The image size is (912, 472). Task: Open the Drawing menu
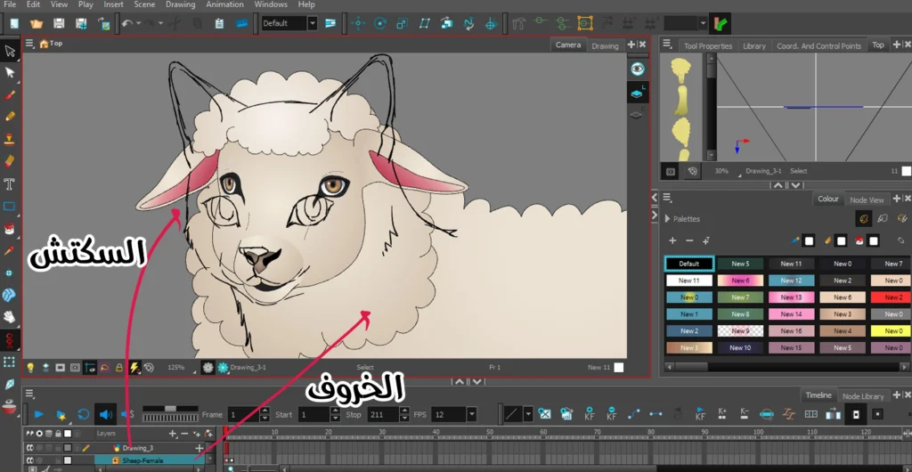(x=180, y=4)
